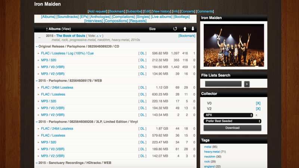Image resolution: width=299 pixels, height=168 pixels.
Task: Click the top Bookmark artist link
Action: pyautogui.click(x=117, y=12)
